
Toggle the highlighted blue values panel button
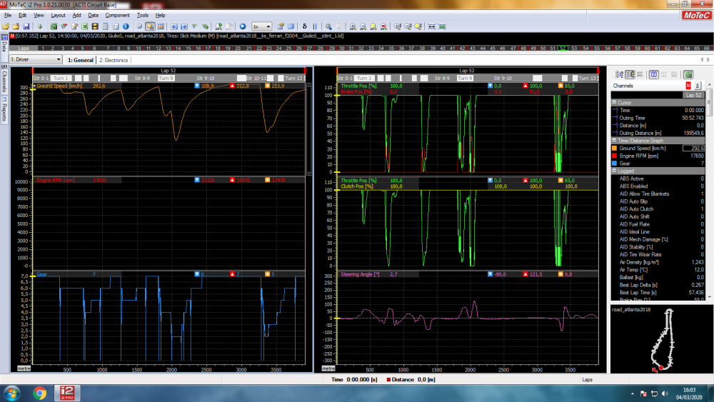click(654, 74)
